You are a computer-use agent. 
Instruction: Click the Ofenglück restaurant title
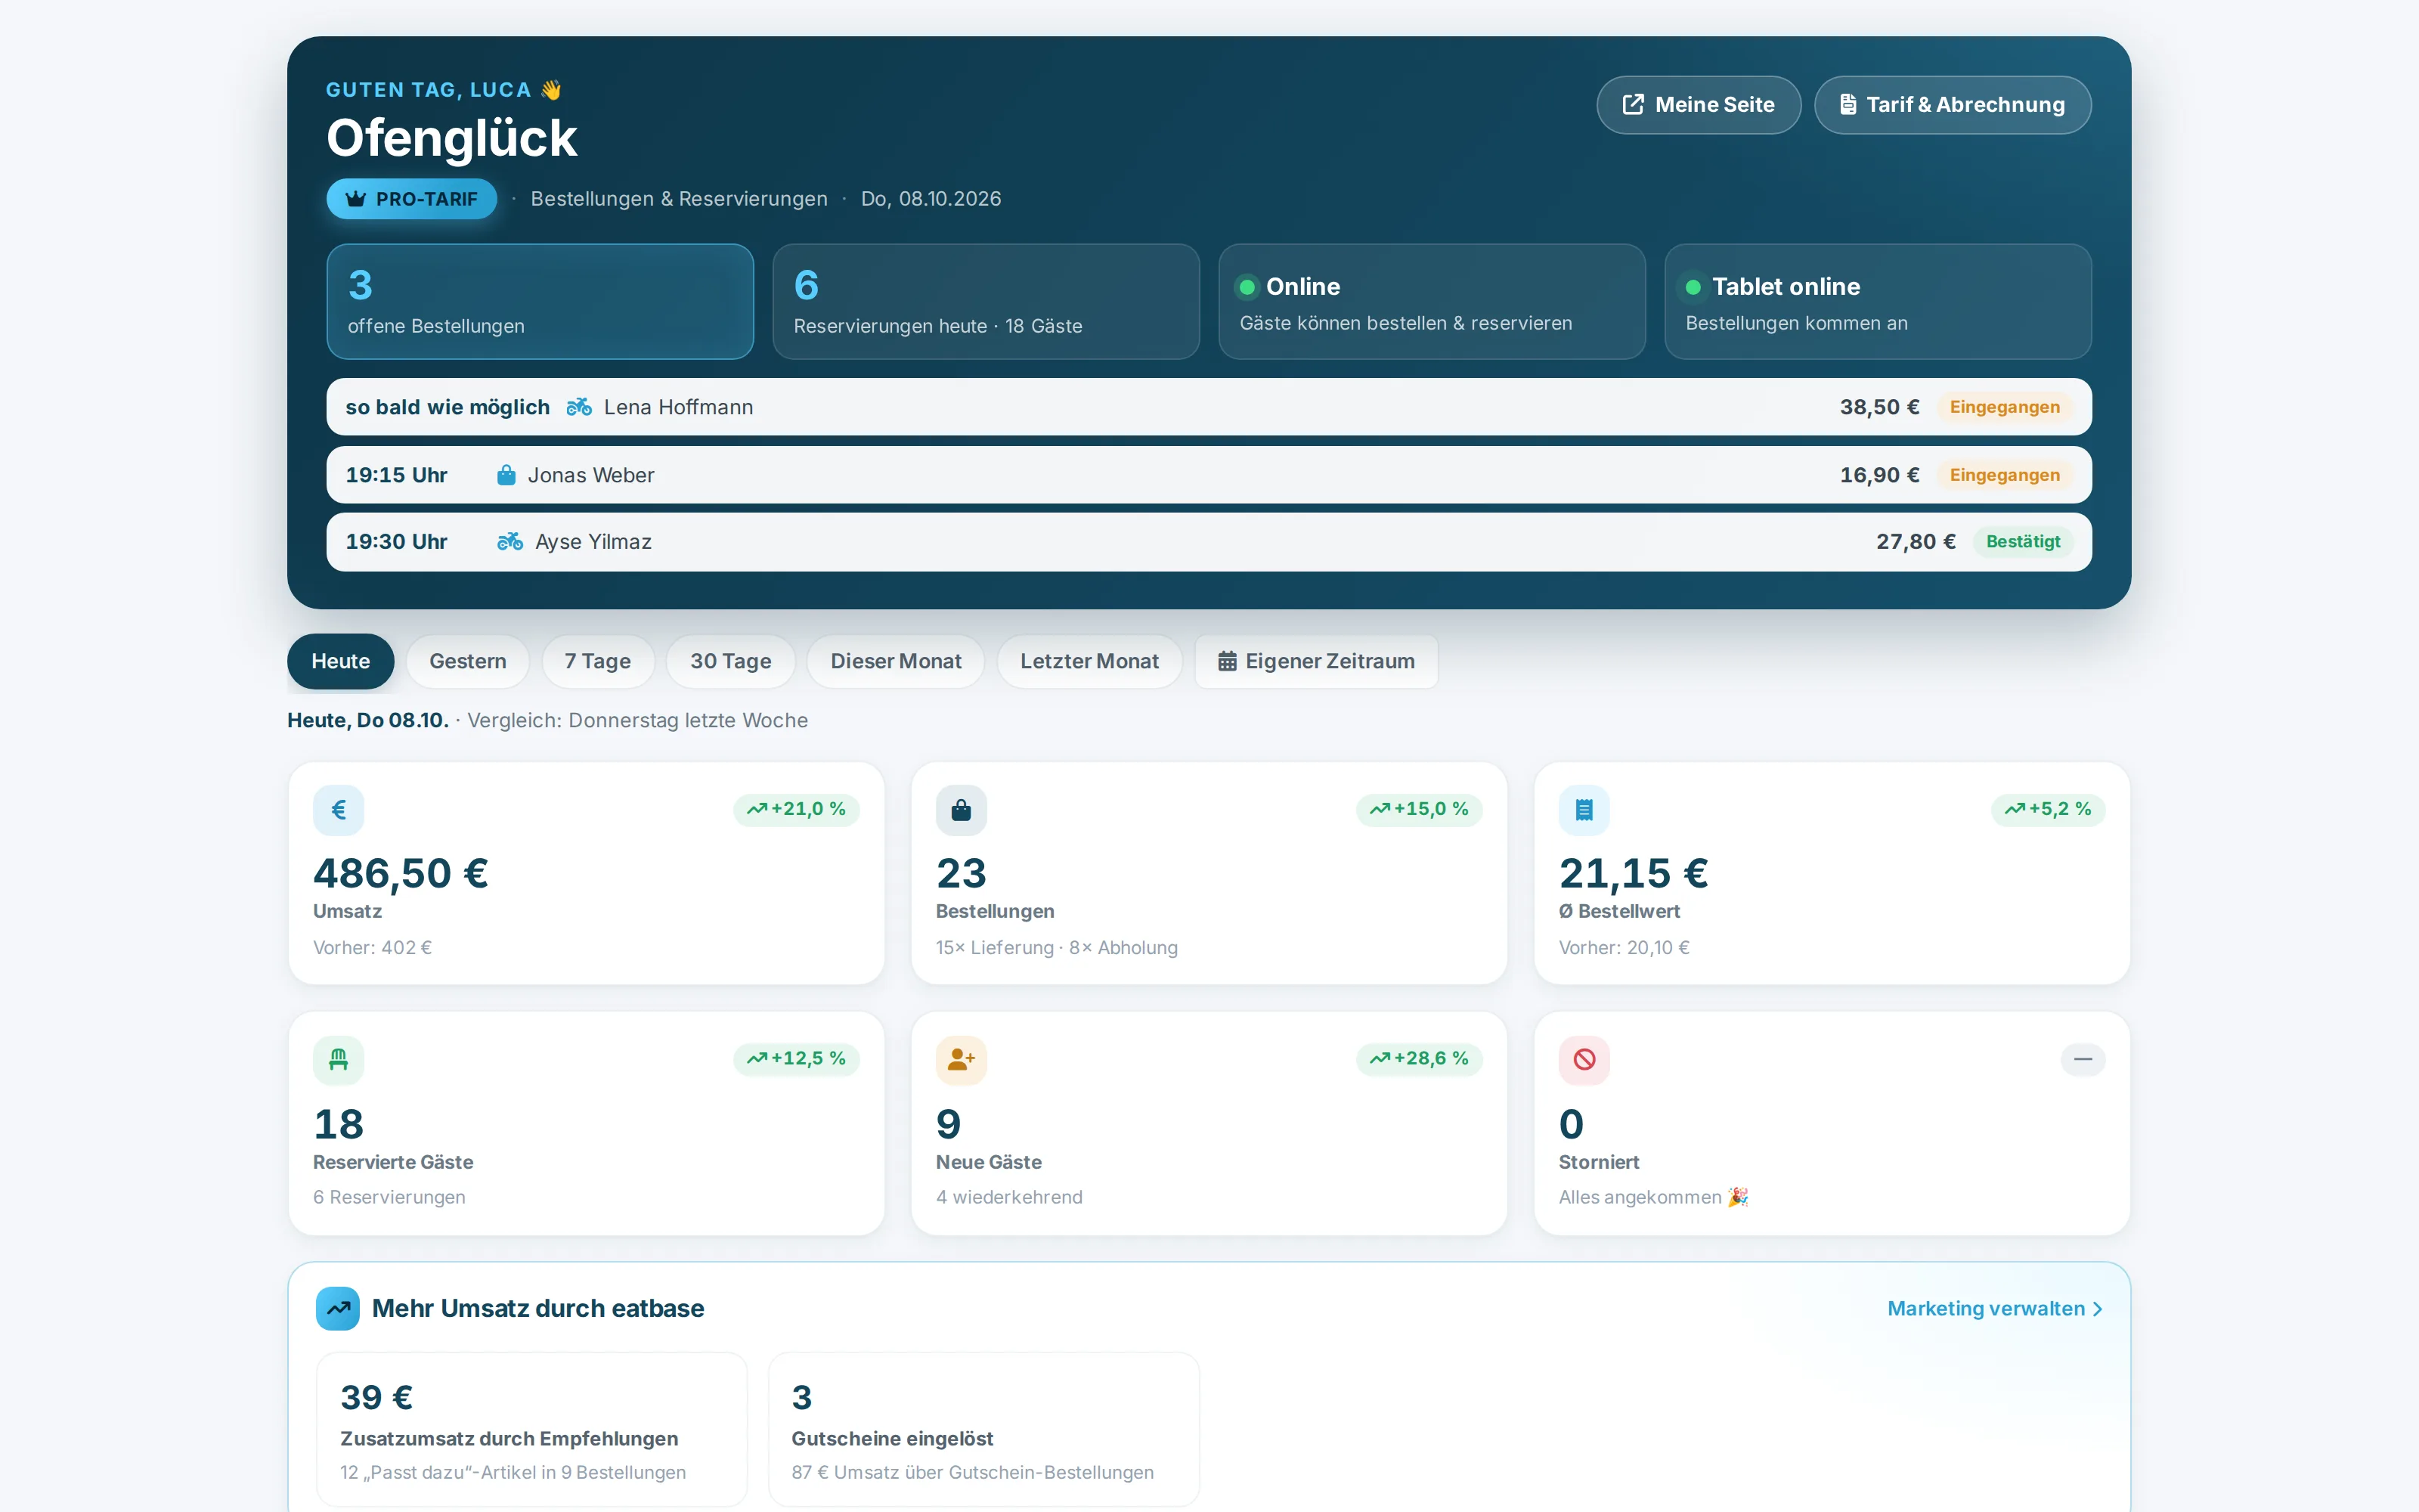(x=452, y=138)
